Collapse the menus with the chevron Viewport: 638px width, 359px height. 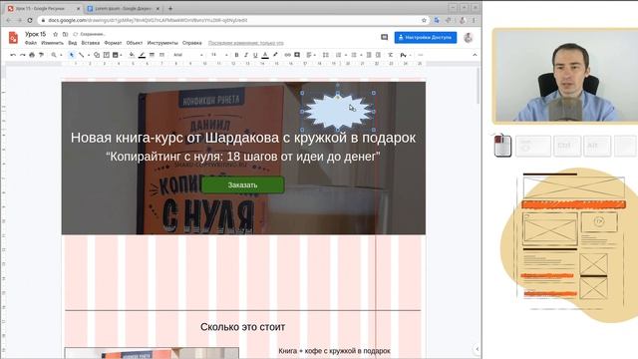click(x=475, y=55)
